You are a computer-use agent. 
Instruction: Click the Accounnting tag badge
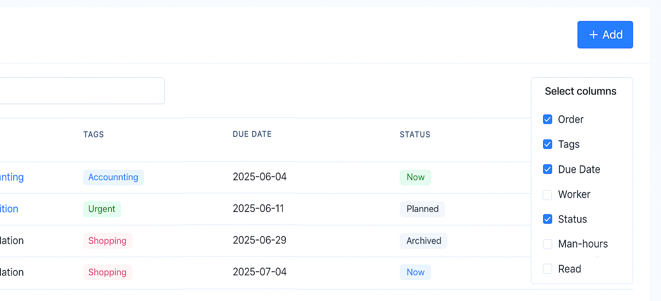pos(113,177)
